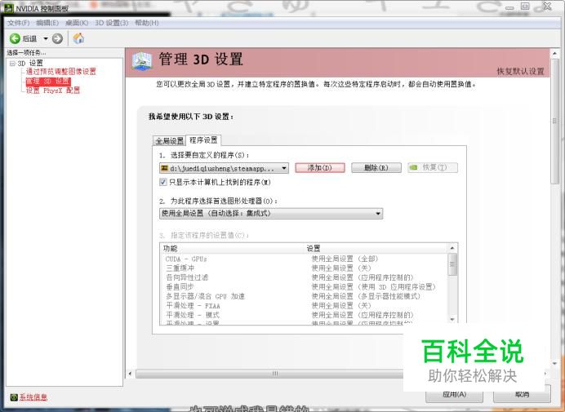Select 设置 PhysX 配置 in the tree

pos(53,90)
